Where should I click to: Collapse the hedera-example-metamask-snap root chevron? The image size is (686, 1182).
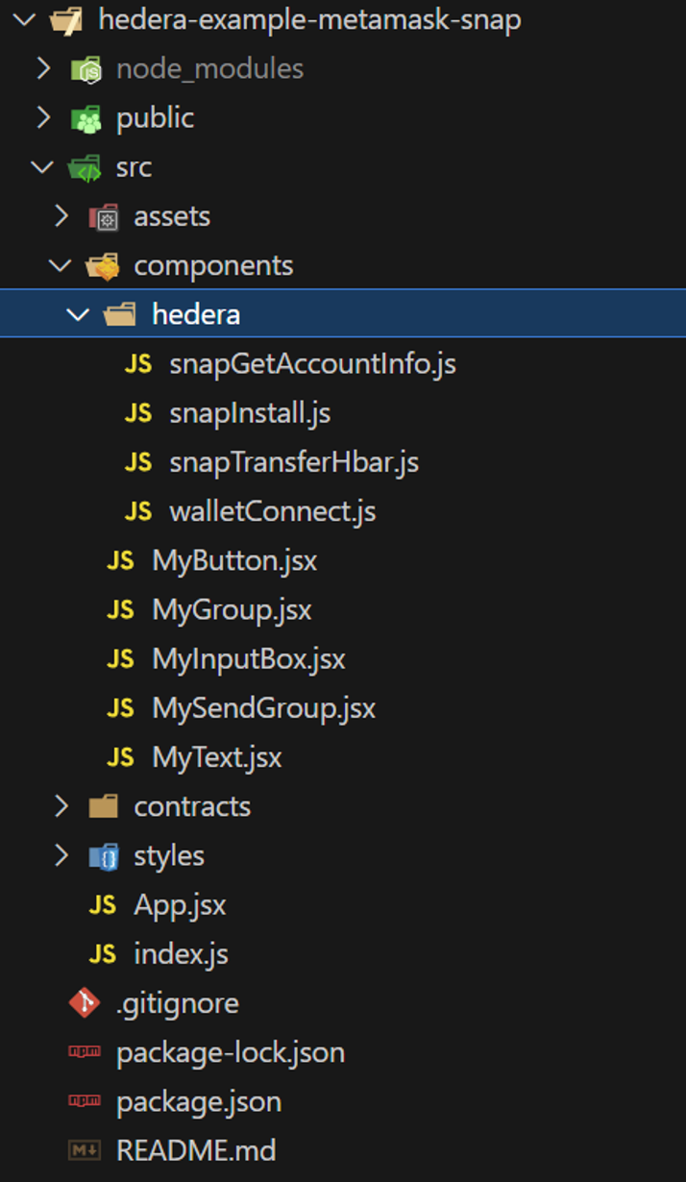point(25,19)
